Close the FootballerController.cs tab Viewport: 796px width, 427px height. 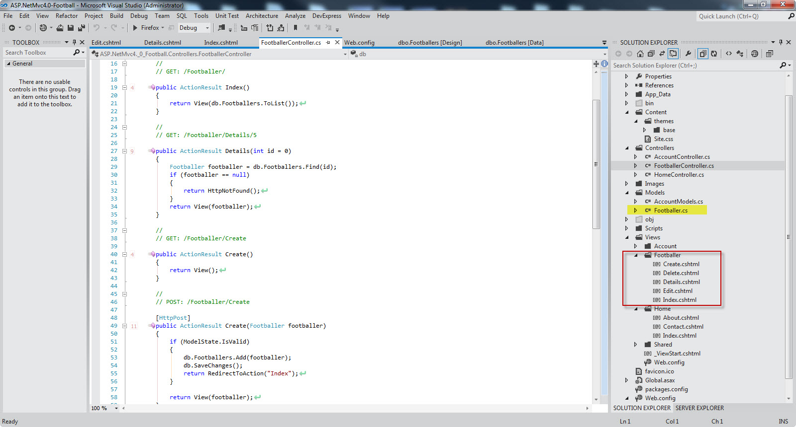coord(337,42)
